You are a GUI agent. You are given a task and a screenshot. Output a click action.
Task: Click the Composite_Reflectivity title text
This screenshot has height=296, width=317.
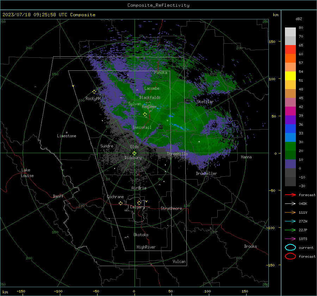click(158, 5)
